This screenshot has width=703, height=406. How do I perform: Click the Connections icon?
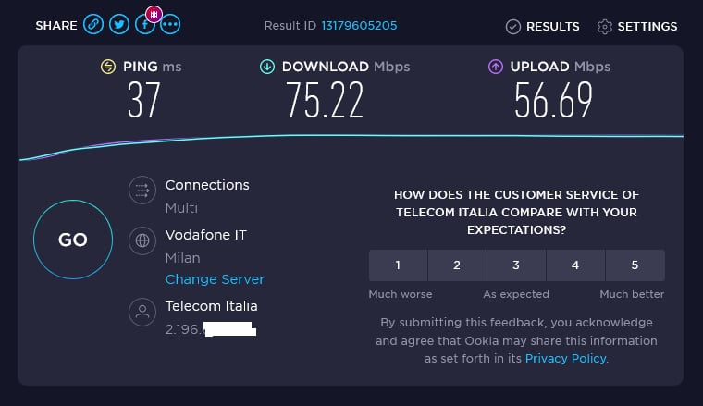click(142, 191)
